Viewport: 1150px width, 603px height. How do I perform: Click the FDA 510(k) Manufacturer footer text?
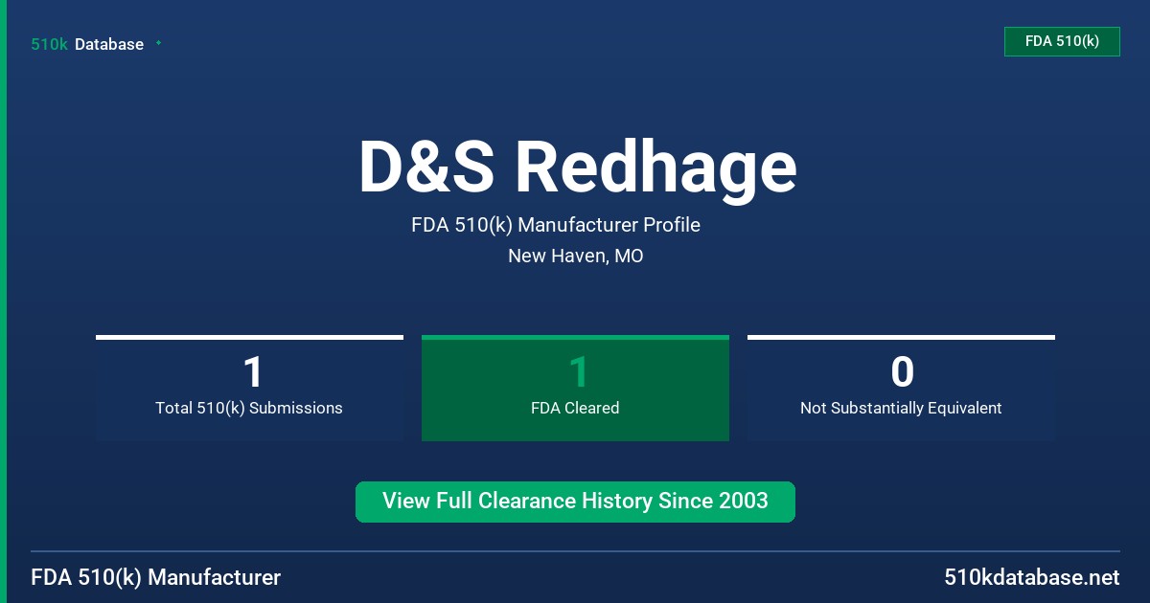[x=156, y=577]
